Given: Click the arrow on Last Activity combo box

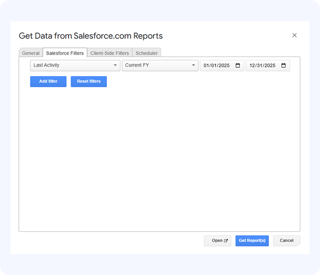Looking at the screenshot, I should click(x=115, y=66).
